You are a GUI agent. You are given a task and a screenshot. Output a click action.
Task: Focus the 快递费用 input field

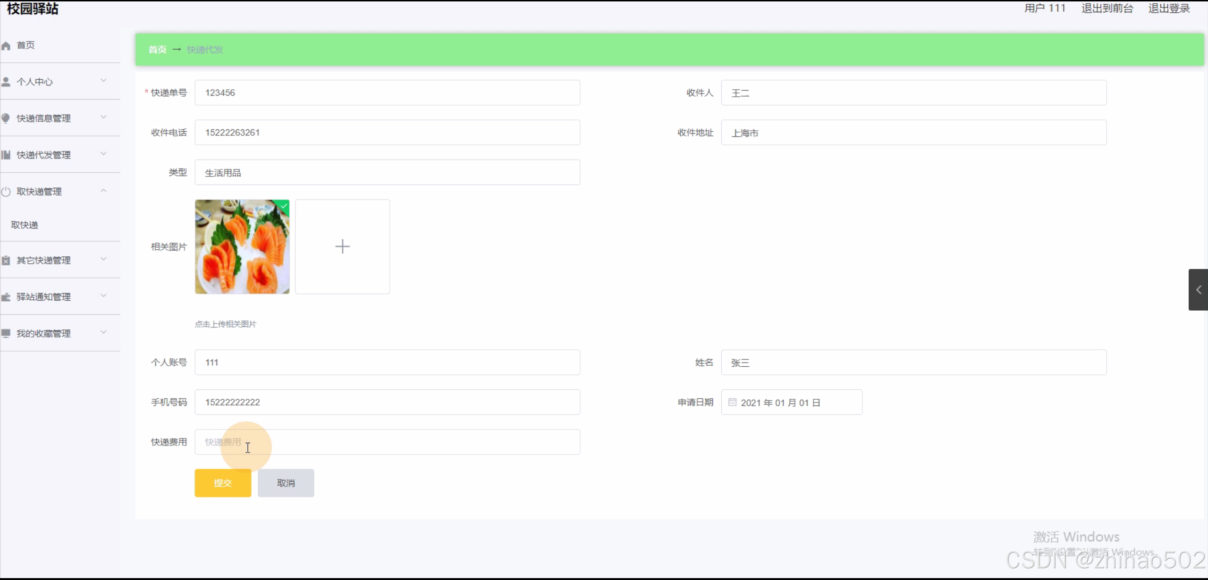387,442
